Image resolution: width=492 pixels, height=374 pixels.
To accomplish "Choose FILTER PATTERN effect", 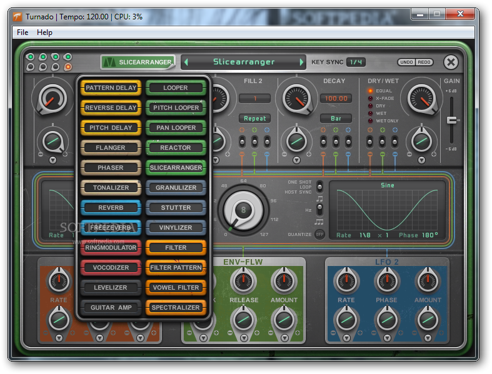I will [x=176, y=268].
